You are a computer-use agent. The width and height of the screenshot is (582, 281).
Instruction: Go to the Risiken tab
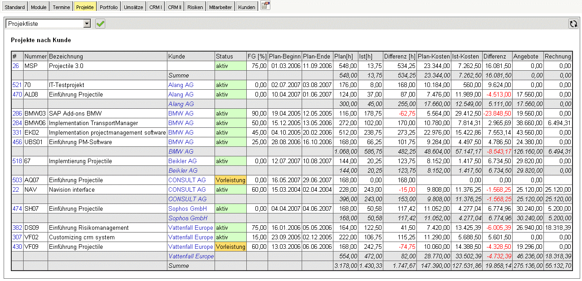pos(195,7)
